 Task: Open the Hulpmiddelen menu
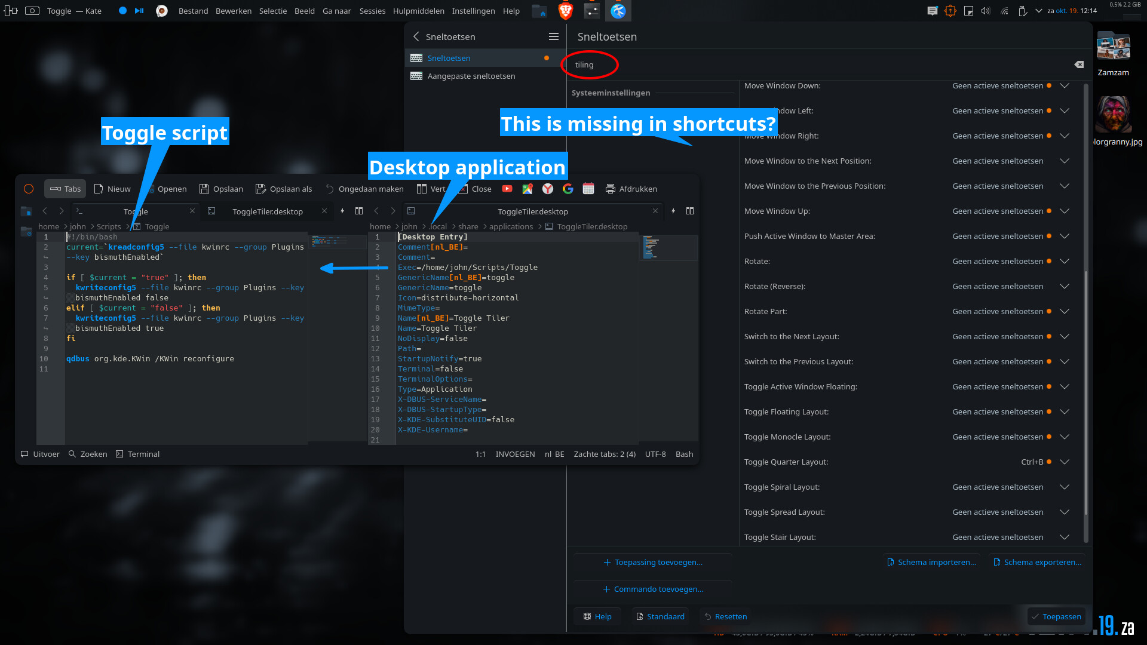coord(419,11)
